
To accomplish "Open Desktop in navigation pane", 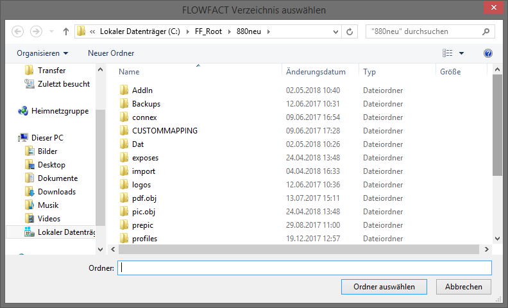I will coord(51,165).
